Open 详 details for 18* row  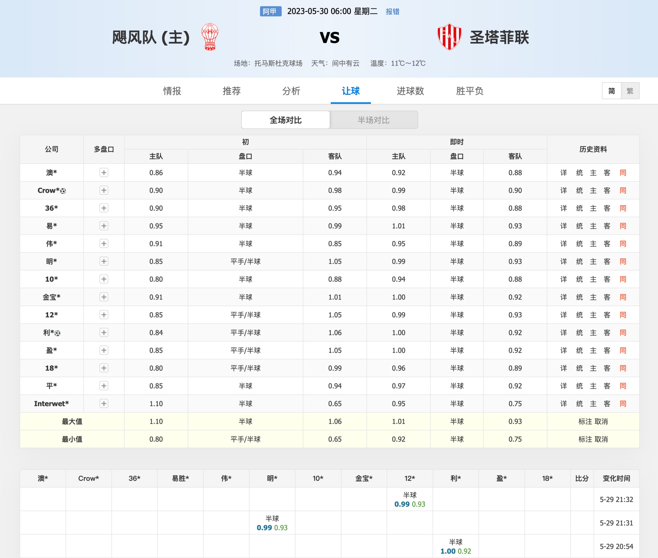pyautogui.click(x=564, y=368)
